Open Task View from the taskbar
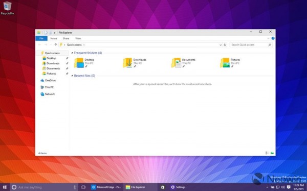This screenshot has width=307, height=191. tap(83, 187)
